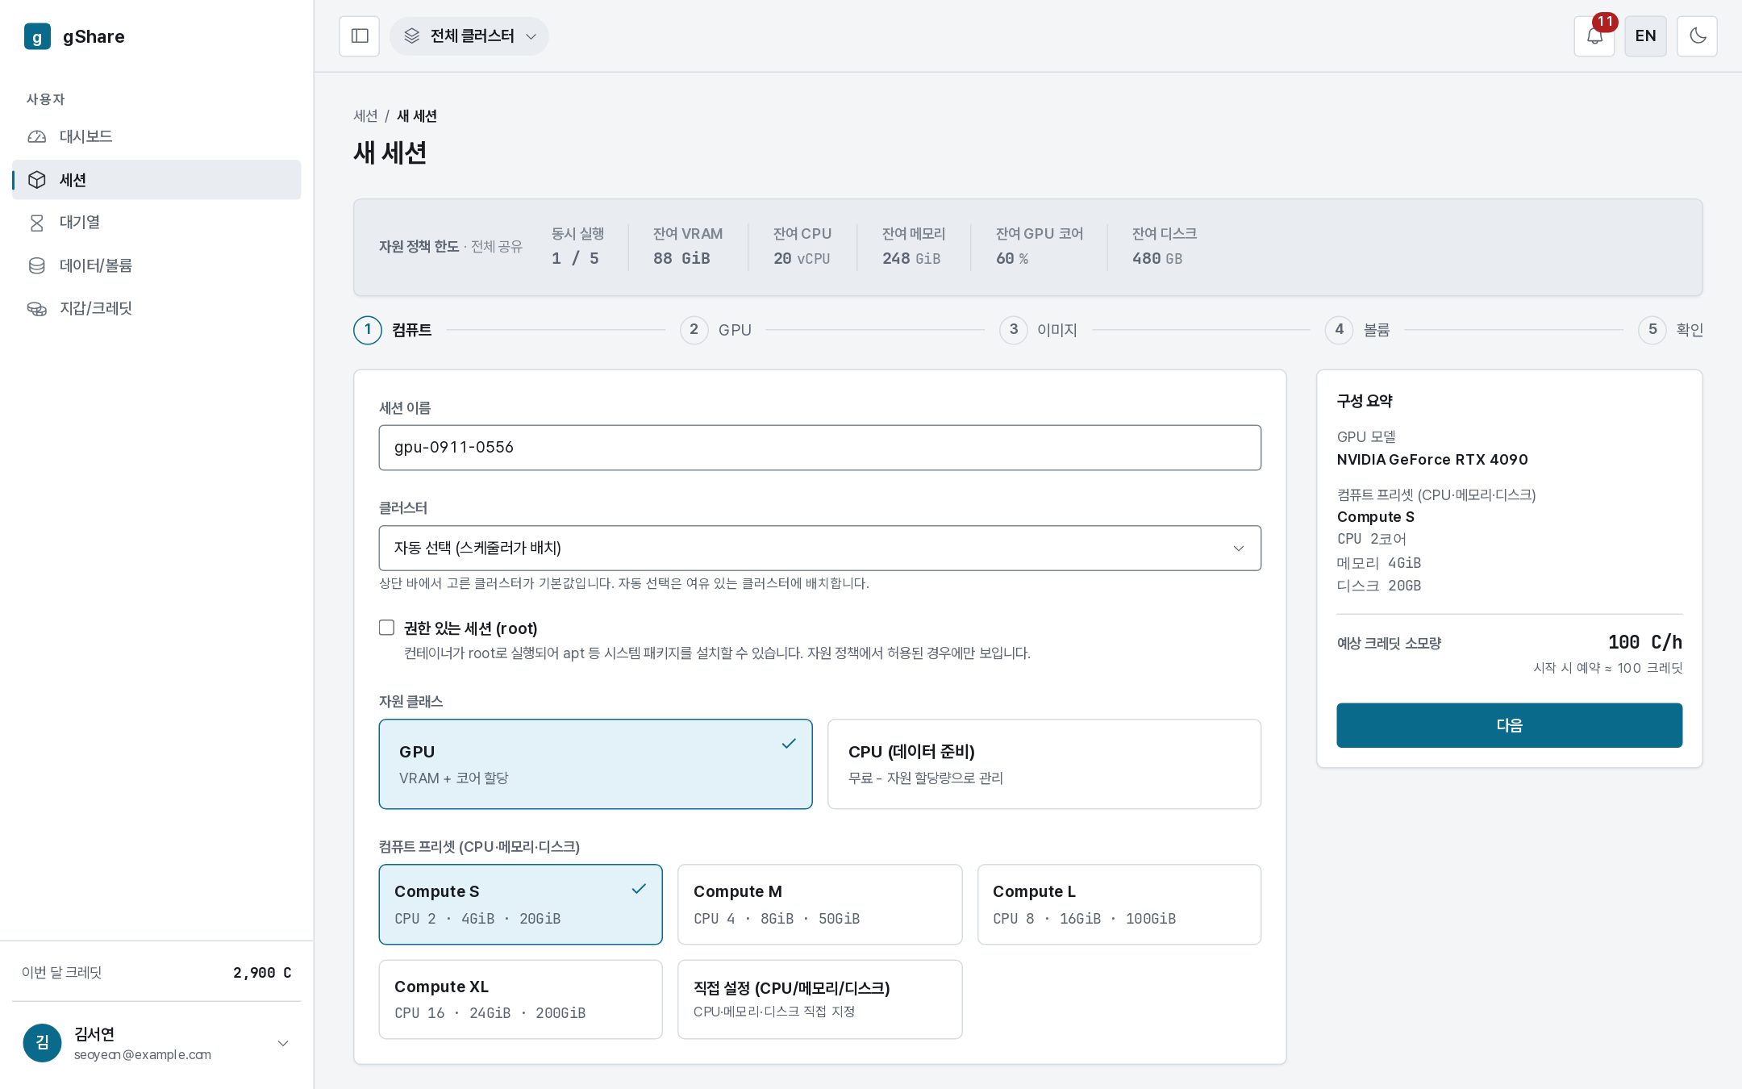
Task: Jump to step 2 GPU
Action: 716,330
